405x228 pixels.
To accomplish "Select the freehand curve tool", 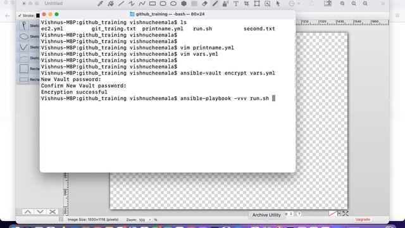I will coord(142,4).
